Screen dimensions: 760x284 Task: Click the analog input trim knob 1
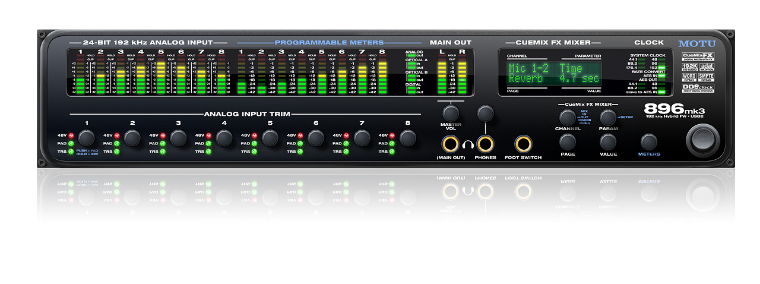click(87, 138)
